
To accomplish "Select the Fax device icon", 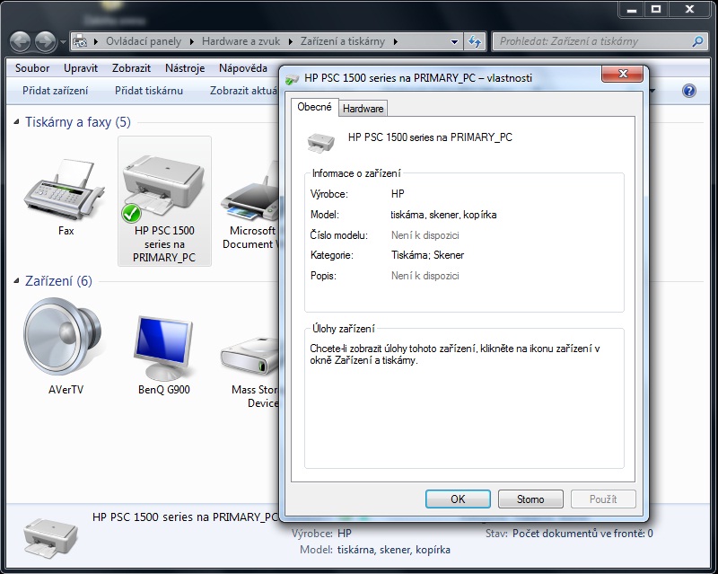I will point(64,189).
